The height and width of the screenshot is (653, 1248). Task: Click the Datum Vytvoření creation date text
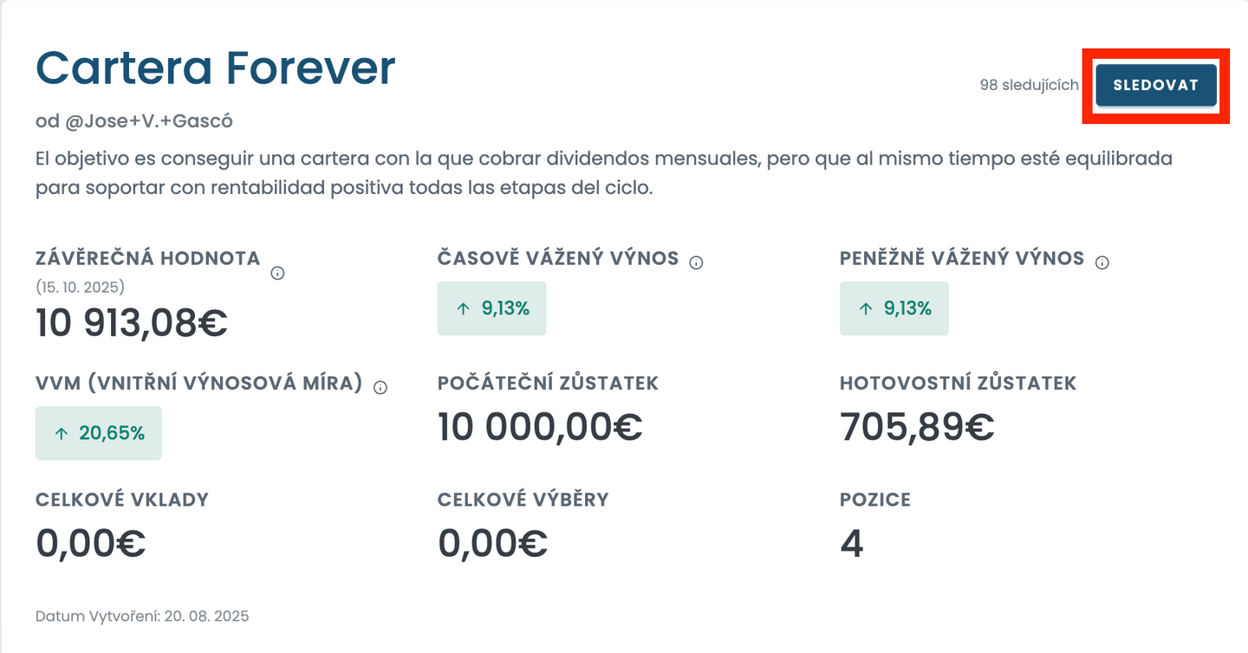(x=142, y=617)
